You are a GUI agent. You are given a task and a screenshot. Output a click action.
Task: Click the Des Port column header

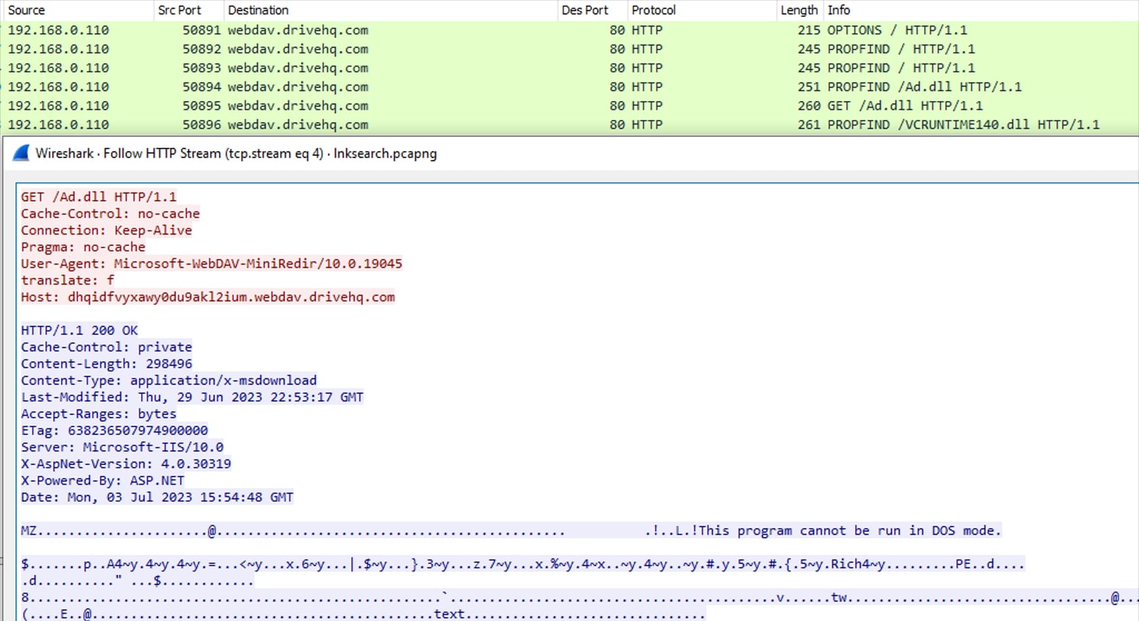(x=584, y=10)
